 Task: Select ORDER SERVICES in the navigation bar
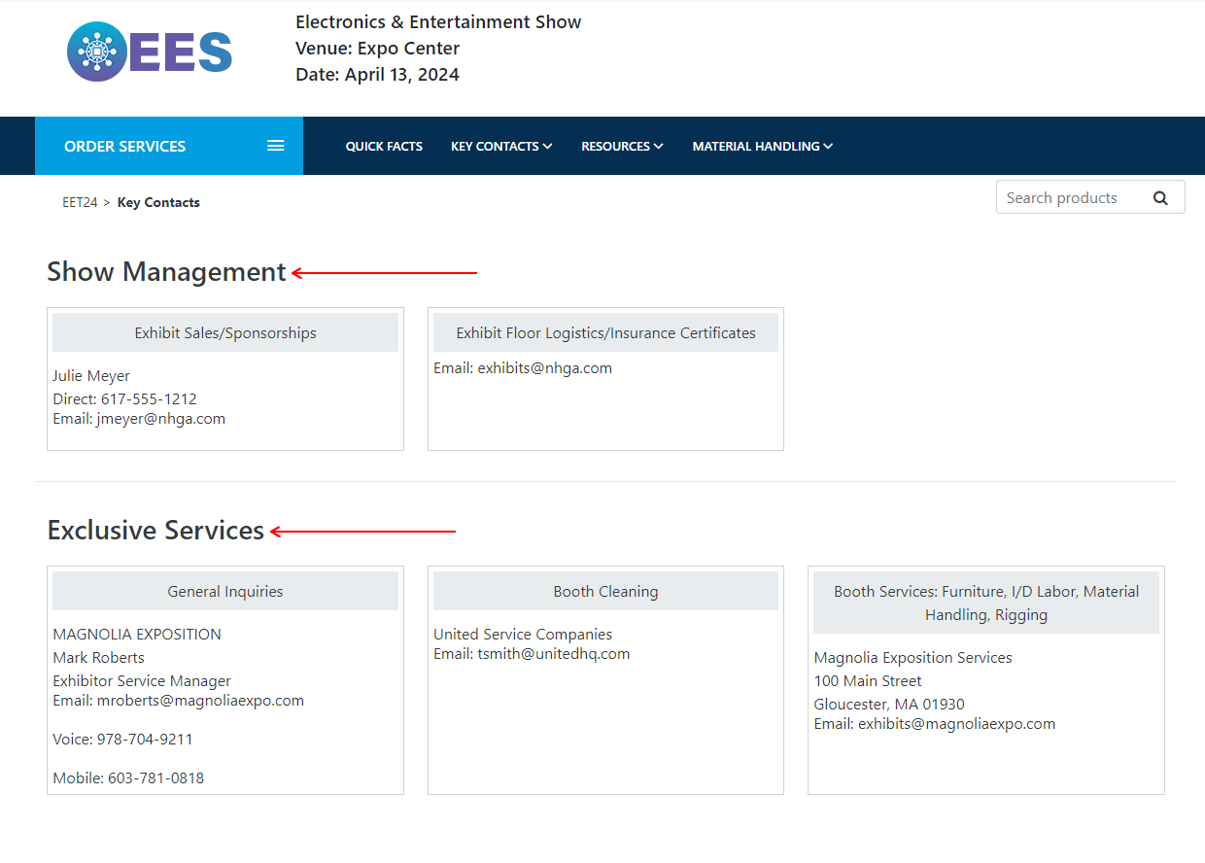(x=124, y=146)
